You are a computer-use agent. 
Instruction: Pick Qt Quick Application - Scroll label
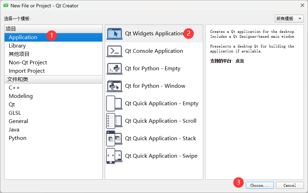161,121
